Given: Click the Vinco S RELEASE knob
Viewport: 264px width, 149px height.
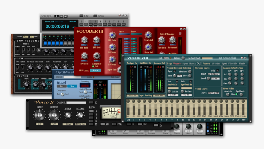Looking at the screenshot, I should pyautogui.click(x=80, y=115).
